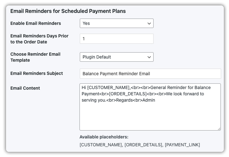The height and width of the screenshot is (157, 229).
Task: Click the "Days Prior to the Order Date" label
Action: coord(39,39)
